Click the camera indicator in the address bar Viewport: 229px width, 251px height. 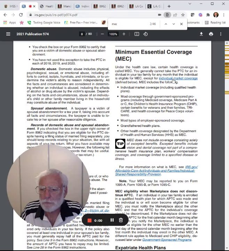pos(159,15)
